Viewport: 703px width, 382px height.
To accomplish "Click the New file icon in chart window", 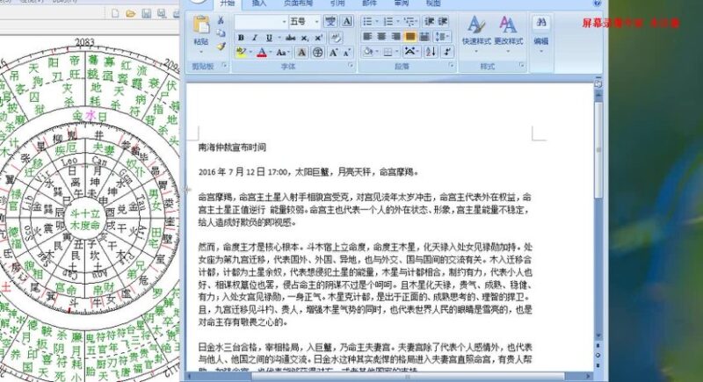I will coord(115,13).
